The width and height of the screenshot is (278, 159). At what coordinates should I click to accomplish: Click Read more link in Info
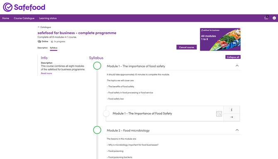(46, 73)
